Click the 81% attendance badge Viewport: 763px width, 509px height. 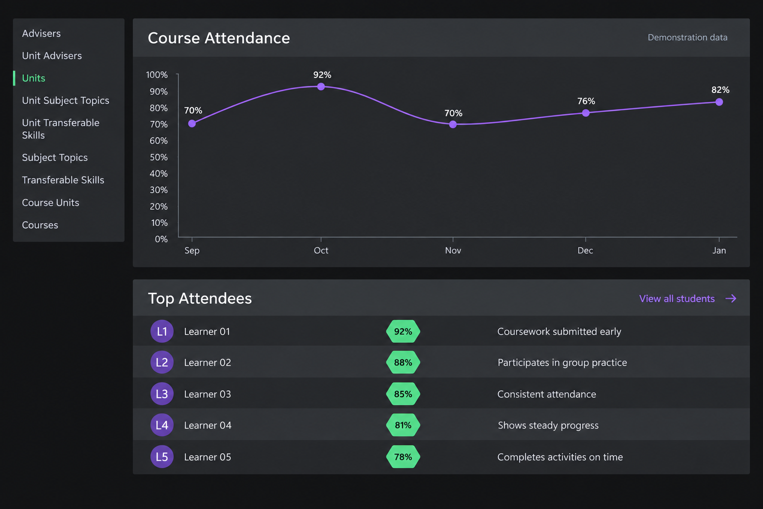(x=403, y=425)
